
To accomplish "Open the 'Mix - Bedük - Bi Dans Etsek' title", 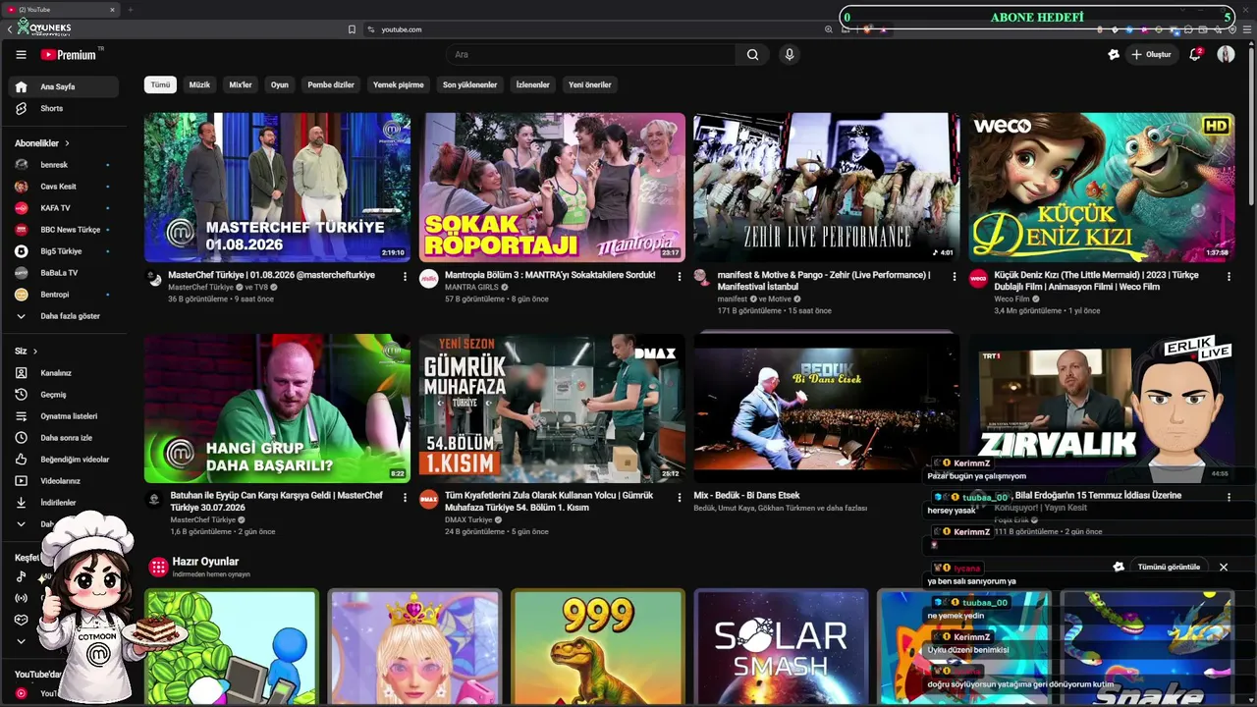I will [746, 496].
